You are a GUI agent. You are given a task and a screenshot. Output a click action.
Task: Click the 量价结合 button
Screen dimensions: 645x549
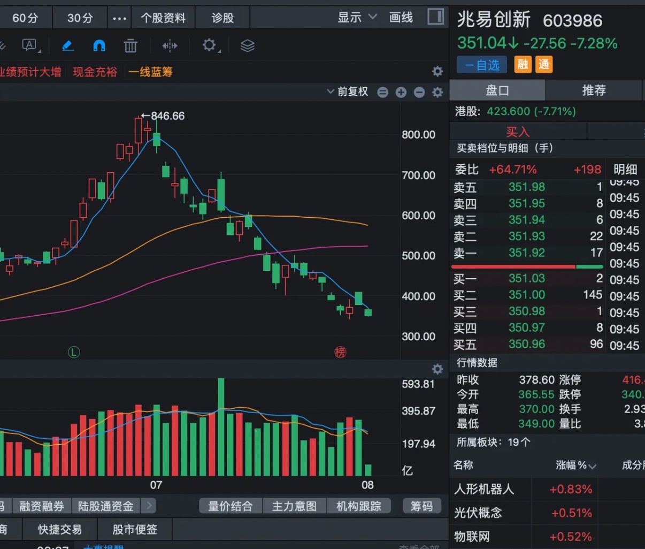click(x=231, y=506)
